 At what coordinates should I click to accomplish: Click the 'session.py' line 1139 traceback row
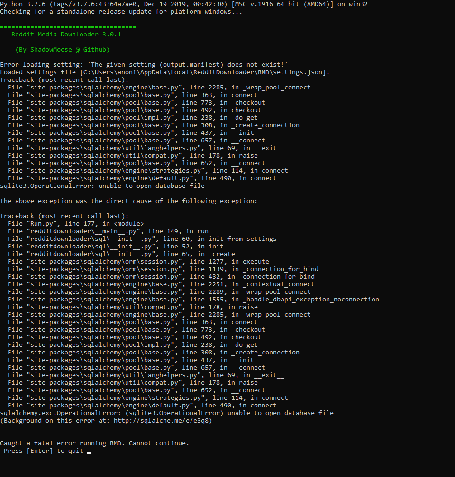point(163,269)
